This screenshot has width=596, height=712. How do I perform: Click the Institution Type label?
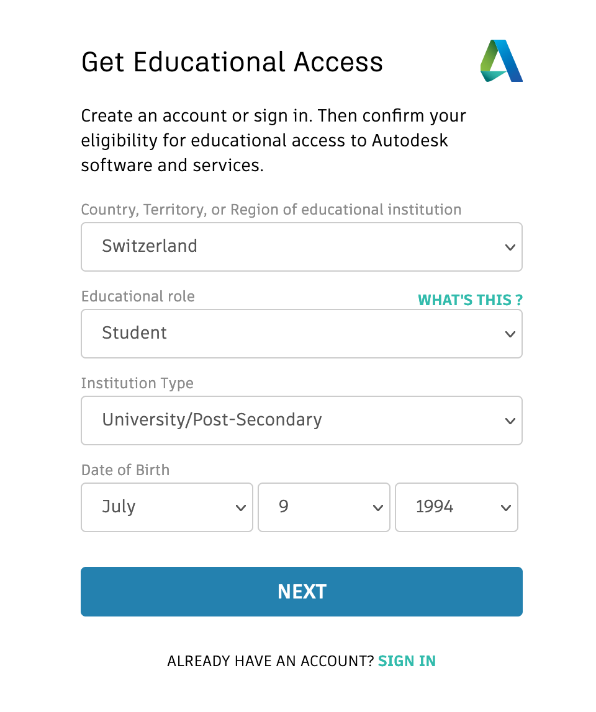[x=137, y=383]
